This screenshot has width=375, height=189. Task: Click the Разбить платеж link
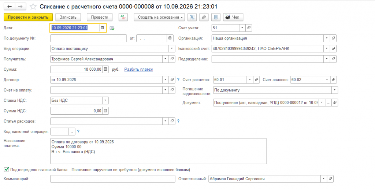139,69
